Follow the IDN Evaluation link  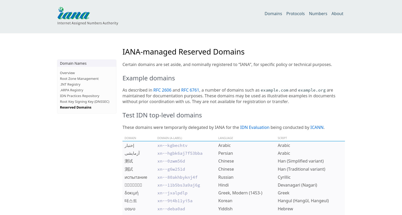pyautogui.click(x=255, y=127)
